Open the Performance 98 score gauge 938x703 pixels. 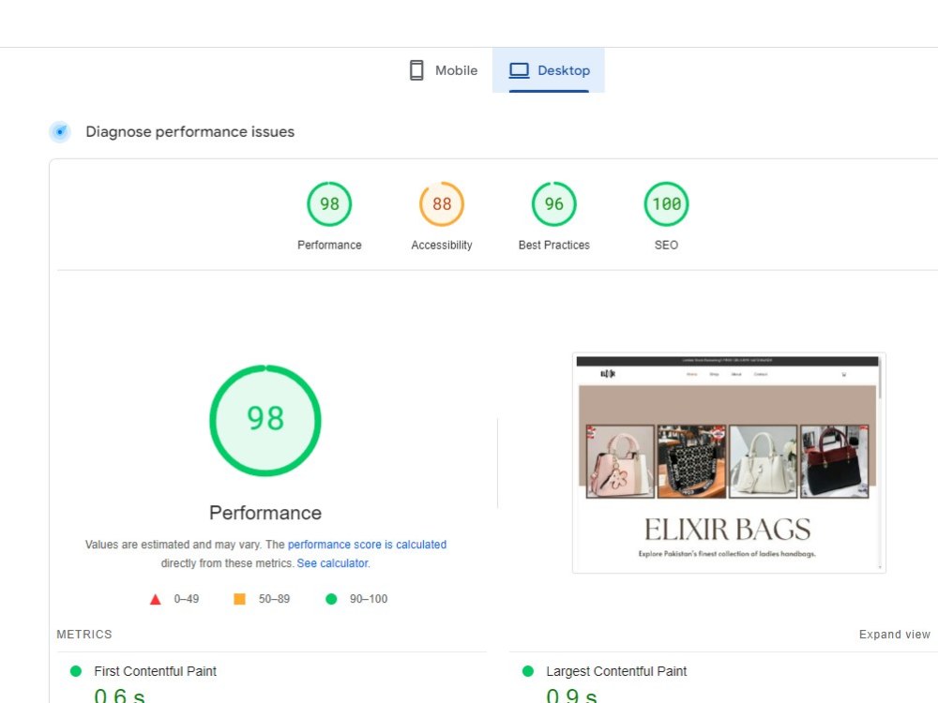click(x=329, y=203)
